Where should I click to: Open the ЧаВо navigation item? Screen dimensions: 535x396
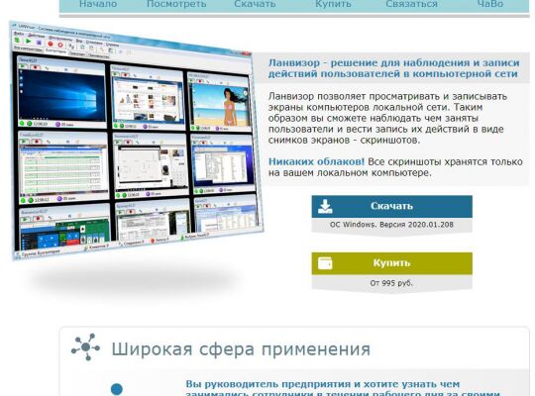point(490,4)
